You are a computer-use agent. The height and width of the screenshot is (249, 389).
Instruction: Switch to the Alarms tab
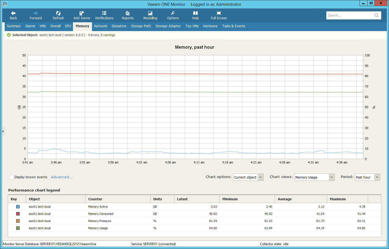(30, 26)
